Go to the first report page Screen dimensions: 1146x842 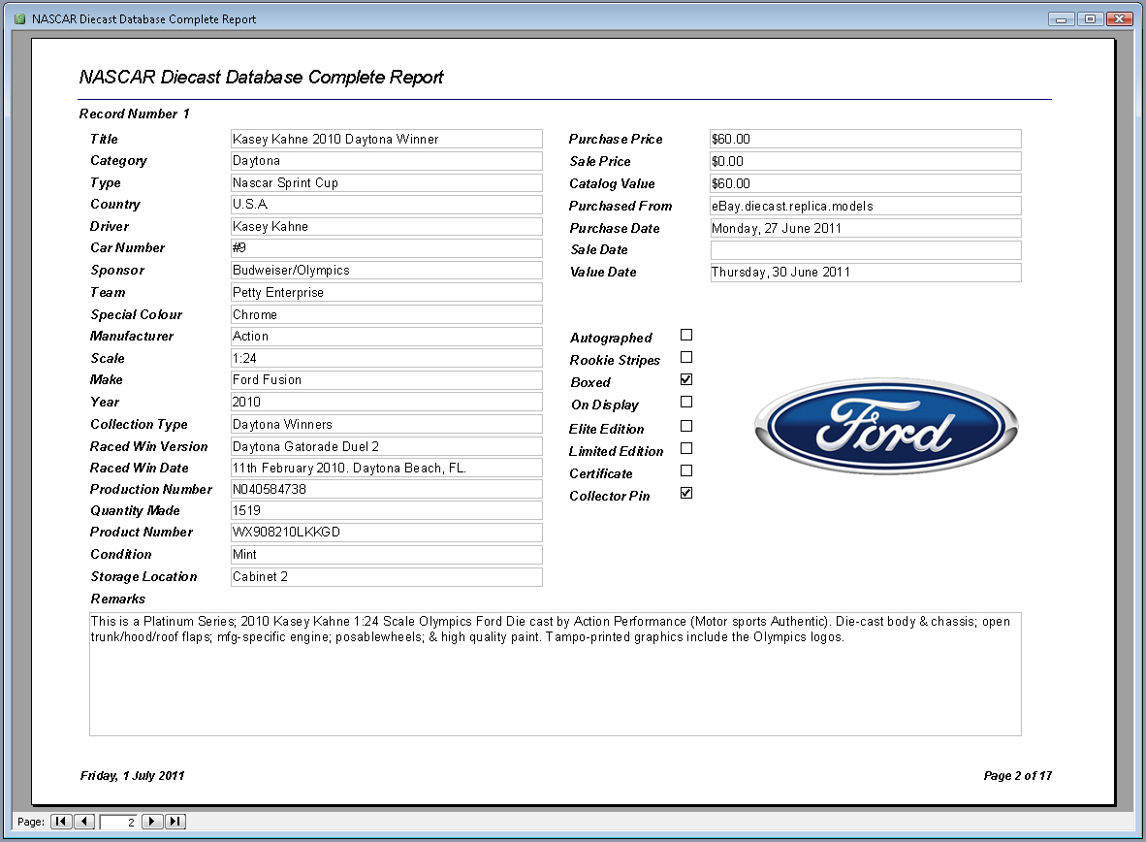[x=61, y=822]
